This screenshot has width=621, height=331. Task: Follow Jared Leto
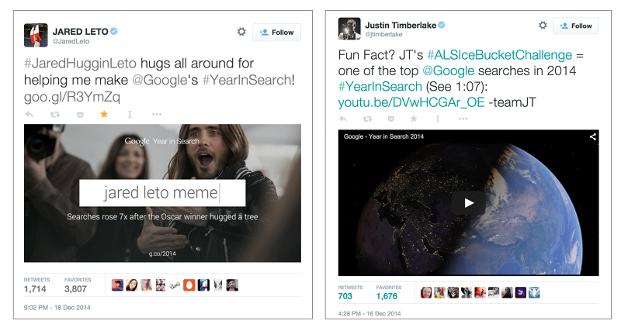click(x=276, y=33)
